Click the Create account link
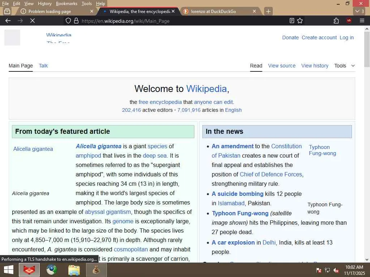Screen dimensions: 370x277 pyautogui.click(x=319, y=38)
